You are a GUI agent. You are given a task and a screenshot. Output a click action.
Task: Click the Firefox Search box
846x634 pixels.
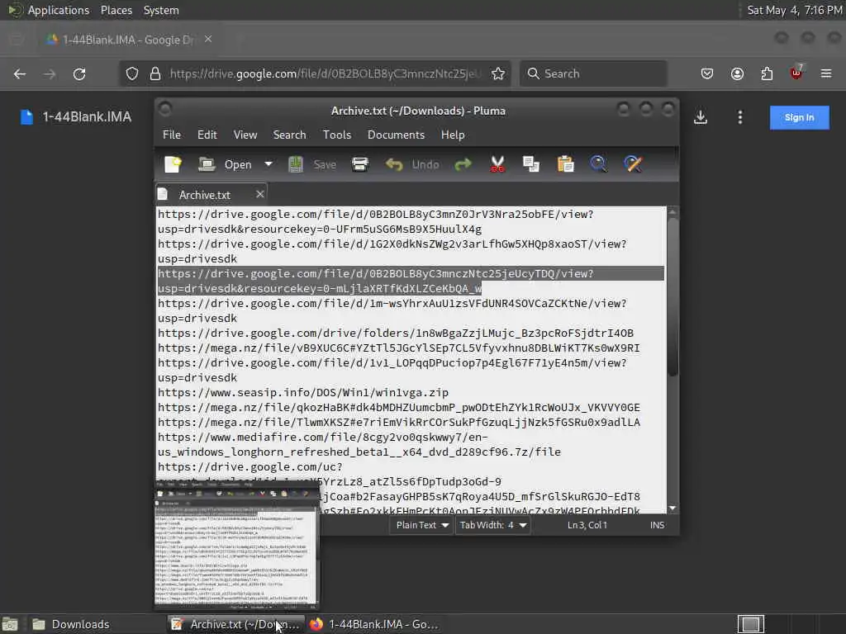point(593,73)
